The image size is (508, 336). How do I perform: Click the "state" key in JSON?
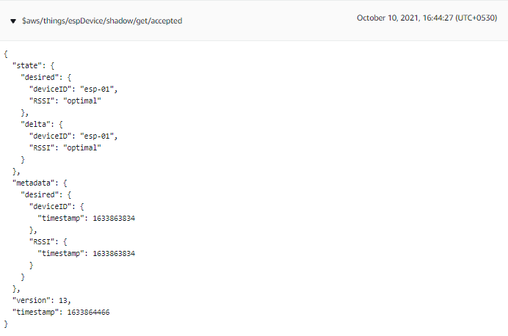coord(27,66)
